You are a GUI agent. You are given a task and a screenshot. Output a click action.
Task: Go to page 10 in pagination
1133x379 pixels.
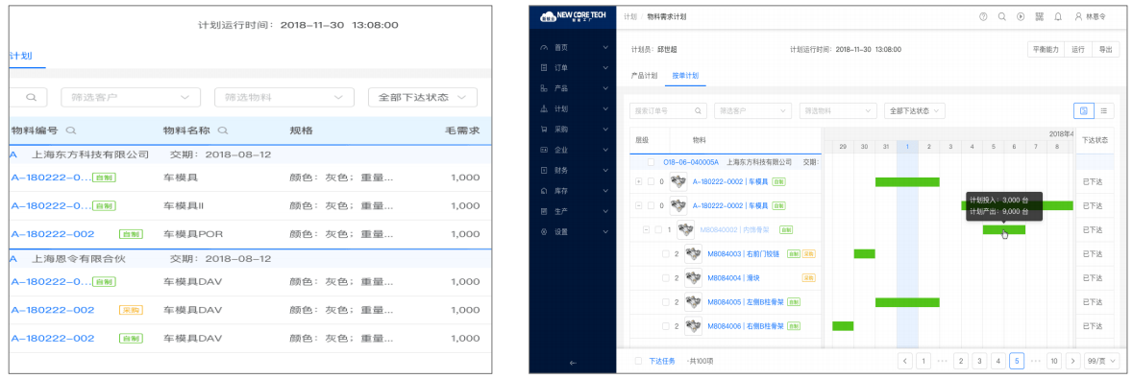(x=1053, y=360)
